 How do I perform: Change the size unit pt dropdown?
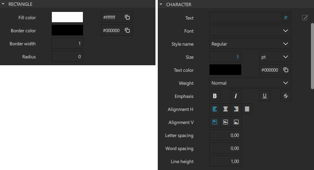(x=275, y=57)
